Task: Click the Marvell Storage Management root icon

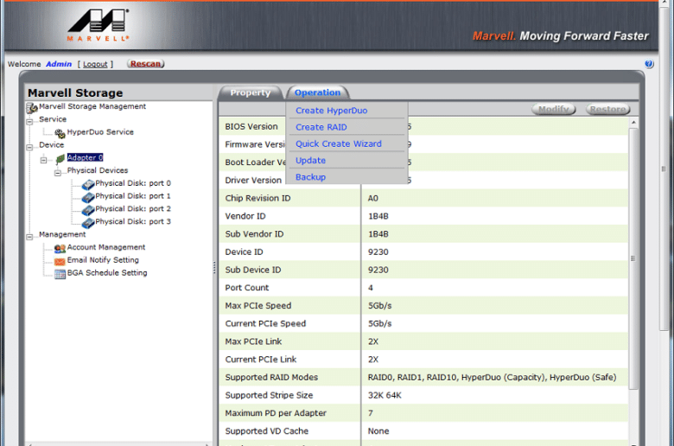Action: [32, 107]
